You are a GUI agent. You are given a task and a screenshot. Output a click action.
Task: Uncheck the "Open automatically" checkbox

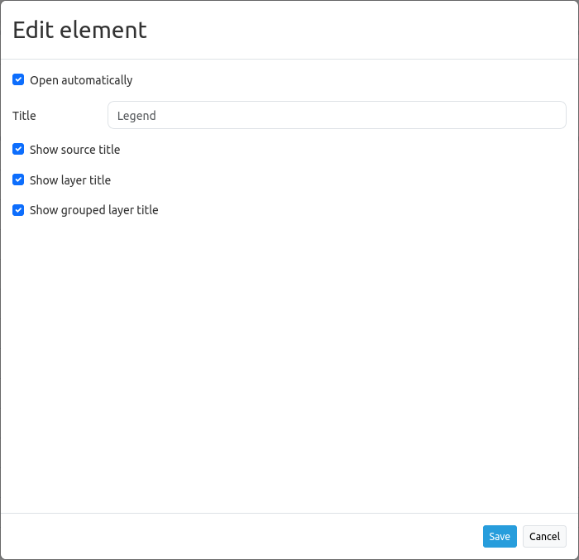(x=18, y=80)
